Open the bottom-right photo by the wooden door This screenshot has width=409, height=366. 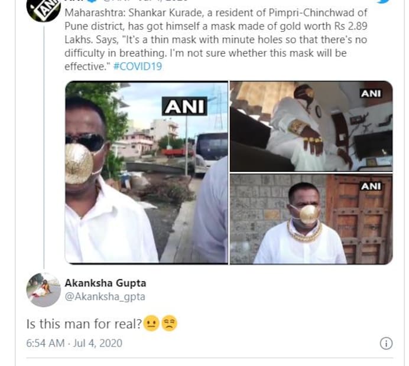click(x=311, y=218)
